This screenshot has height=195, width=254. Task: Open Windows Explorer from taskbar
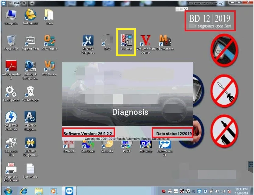point(39,191)
